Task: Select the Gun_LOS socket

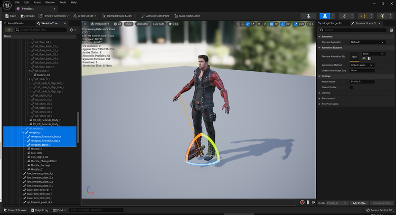Action: point(36,153)
